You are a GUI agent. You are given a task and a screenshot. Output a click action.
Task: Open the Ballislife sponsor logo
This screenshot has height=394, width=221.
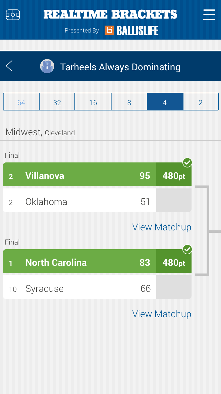pyautogui.click(x=131, y=30)
